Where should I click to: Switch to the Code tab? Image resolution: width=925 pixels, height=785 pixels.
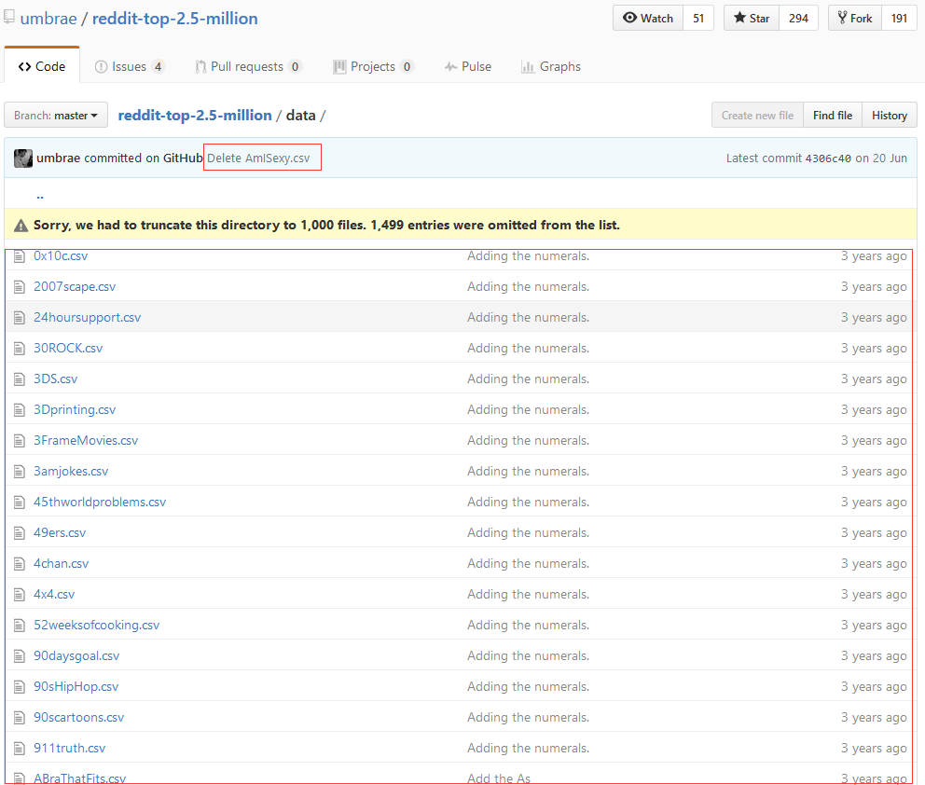coord(42,66)
